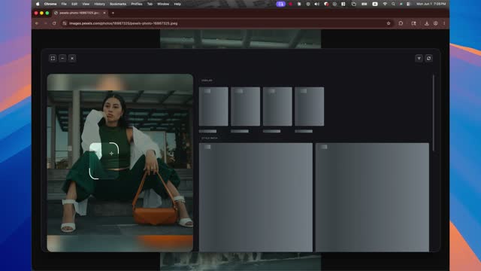481x271 pixels.
Task: Open the History menu
Action: coord(99,4)
